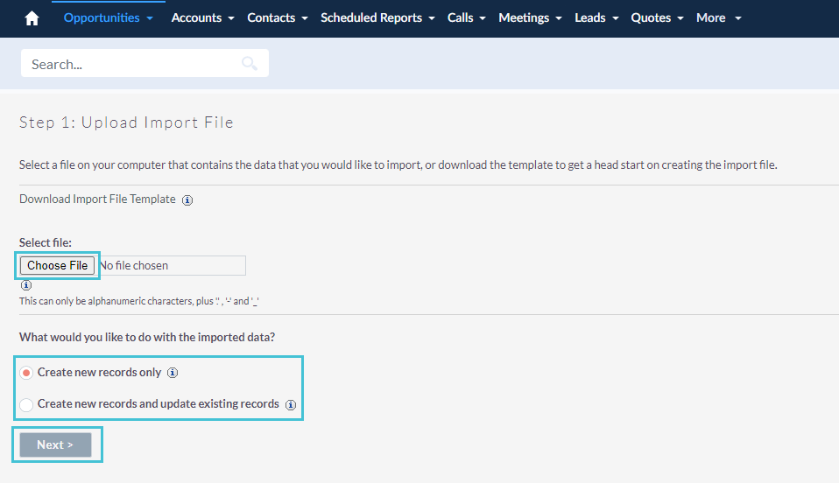The width and height of the screenshot is (839, 483).
Task: Open the Leads menu
Action: 590,17
